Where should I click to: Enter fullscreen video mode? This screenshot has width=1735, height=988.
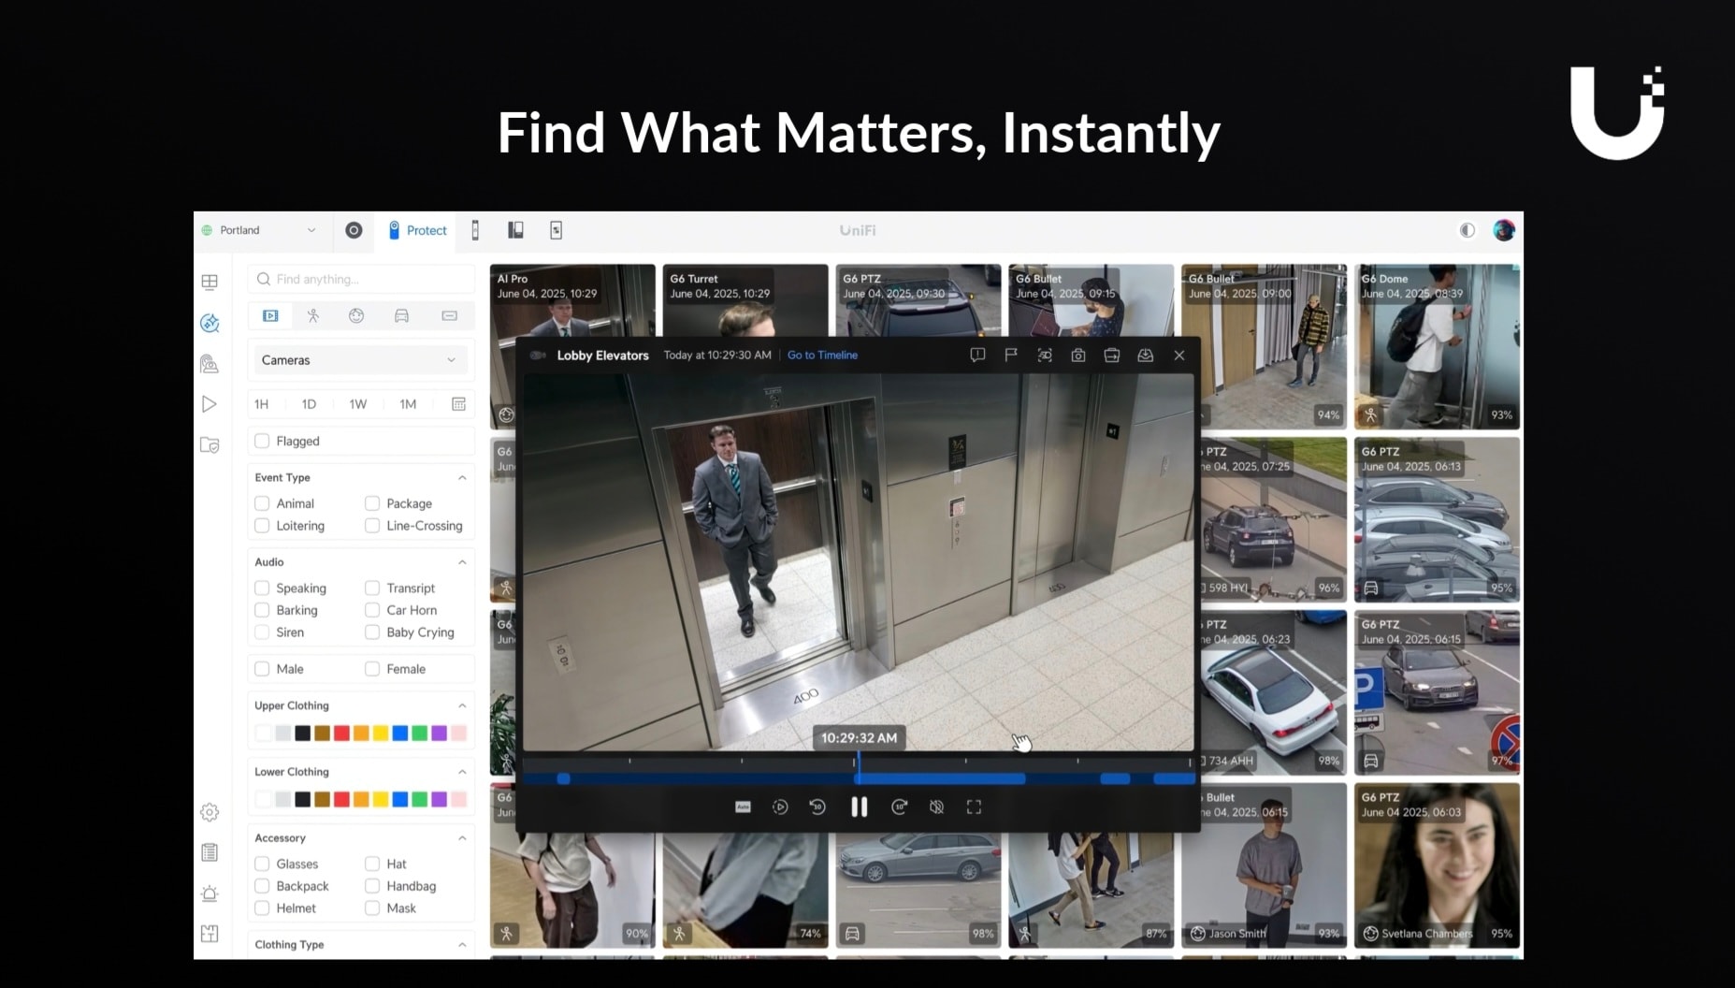974,806
